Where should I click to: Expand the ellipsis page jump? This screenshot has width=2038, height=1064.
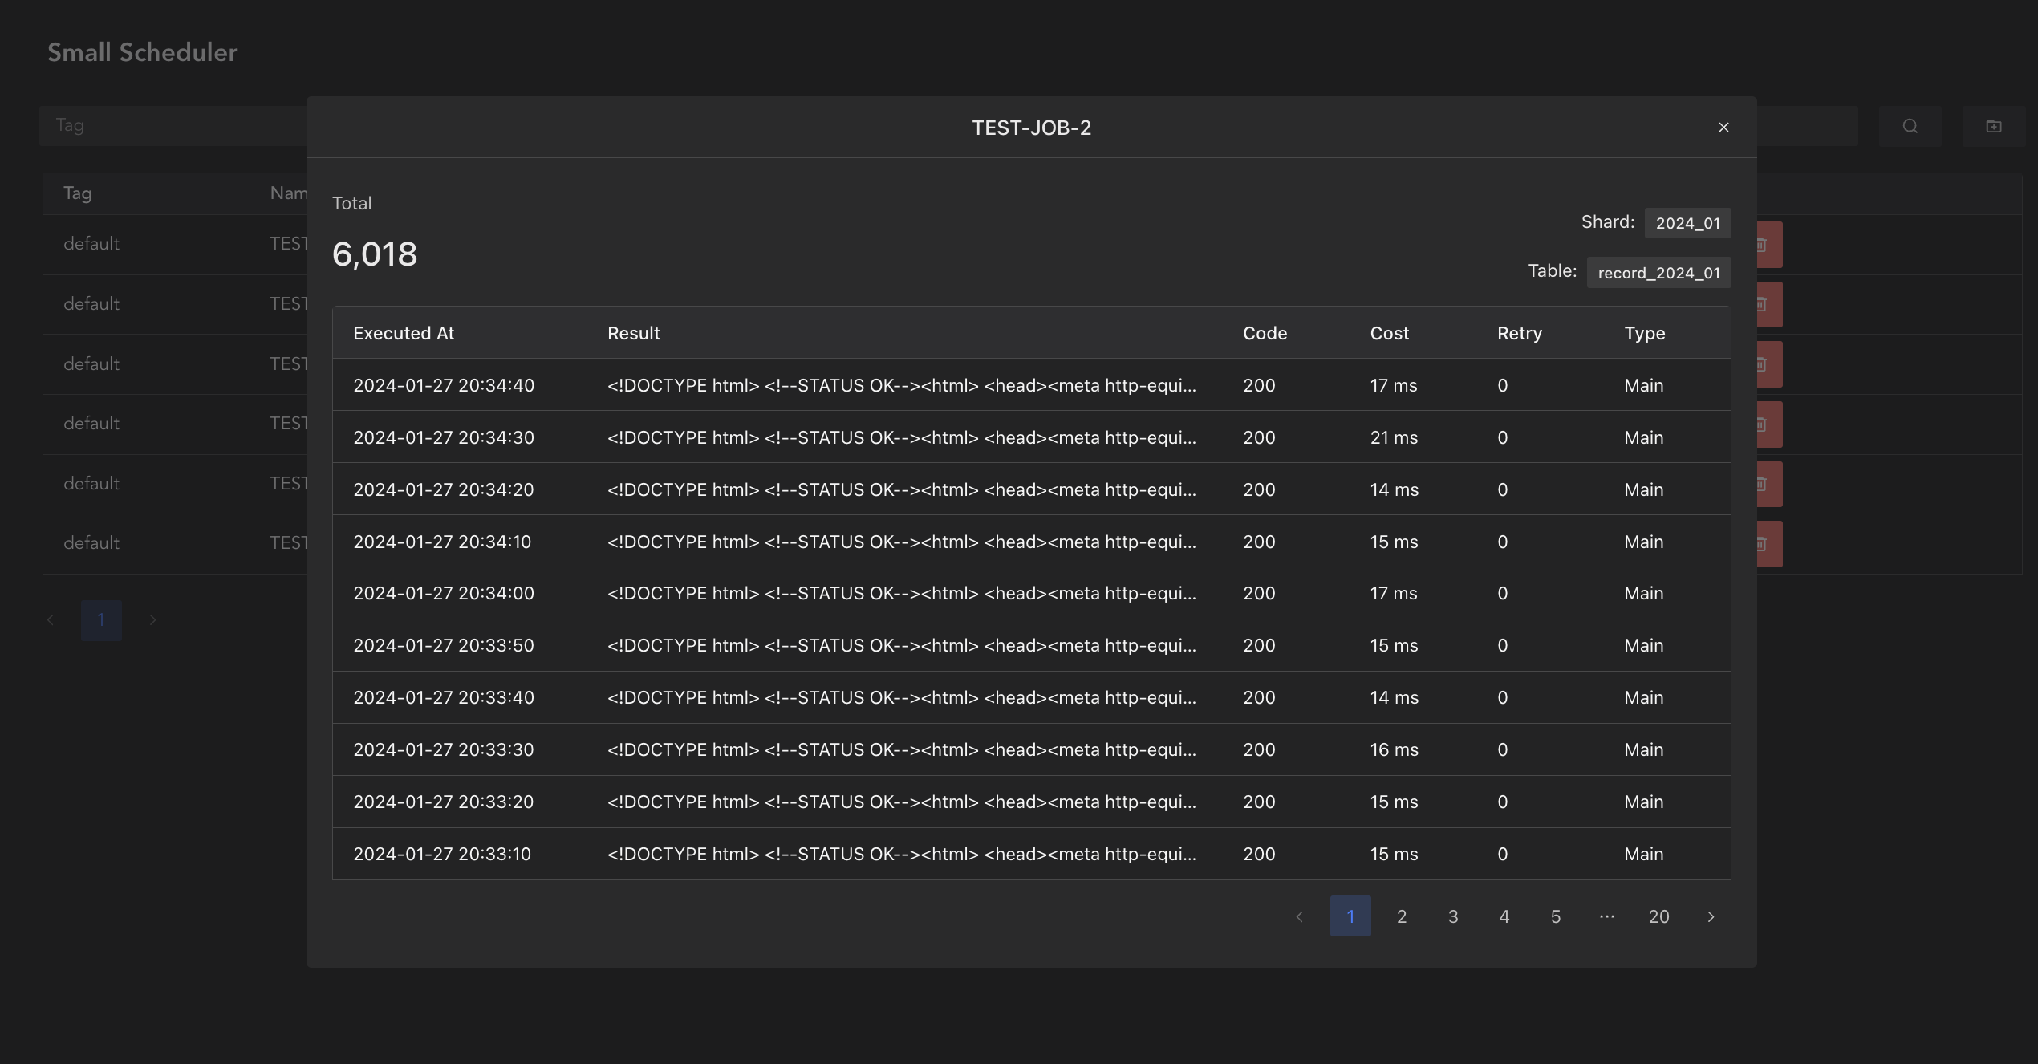point(1606,916)
